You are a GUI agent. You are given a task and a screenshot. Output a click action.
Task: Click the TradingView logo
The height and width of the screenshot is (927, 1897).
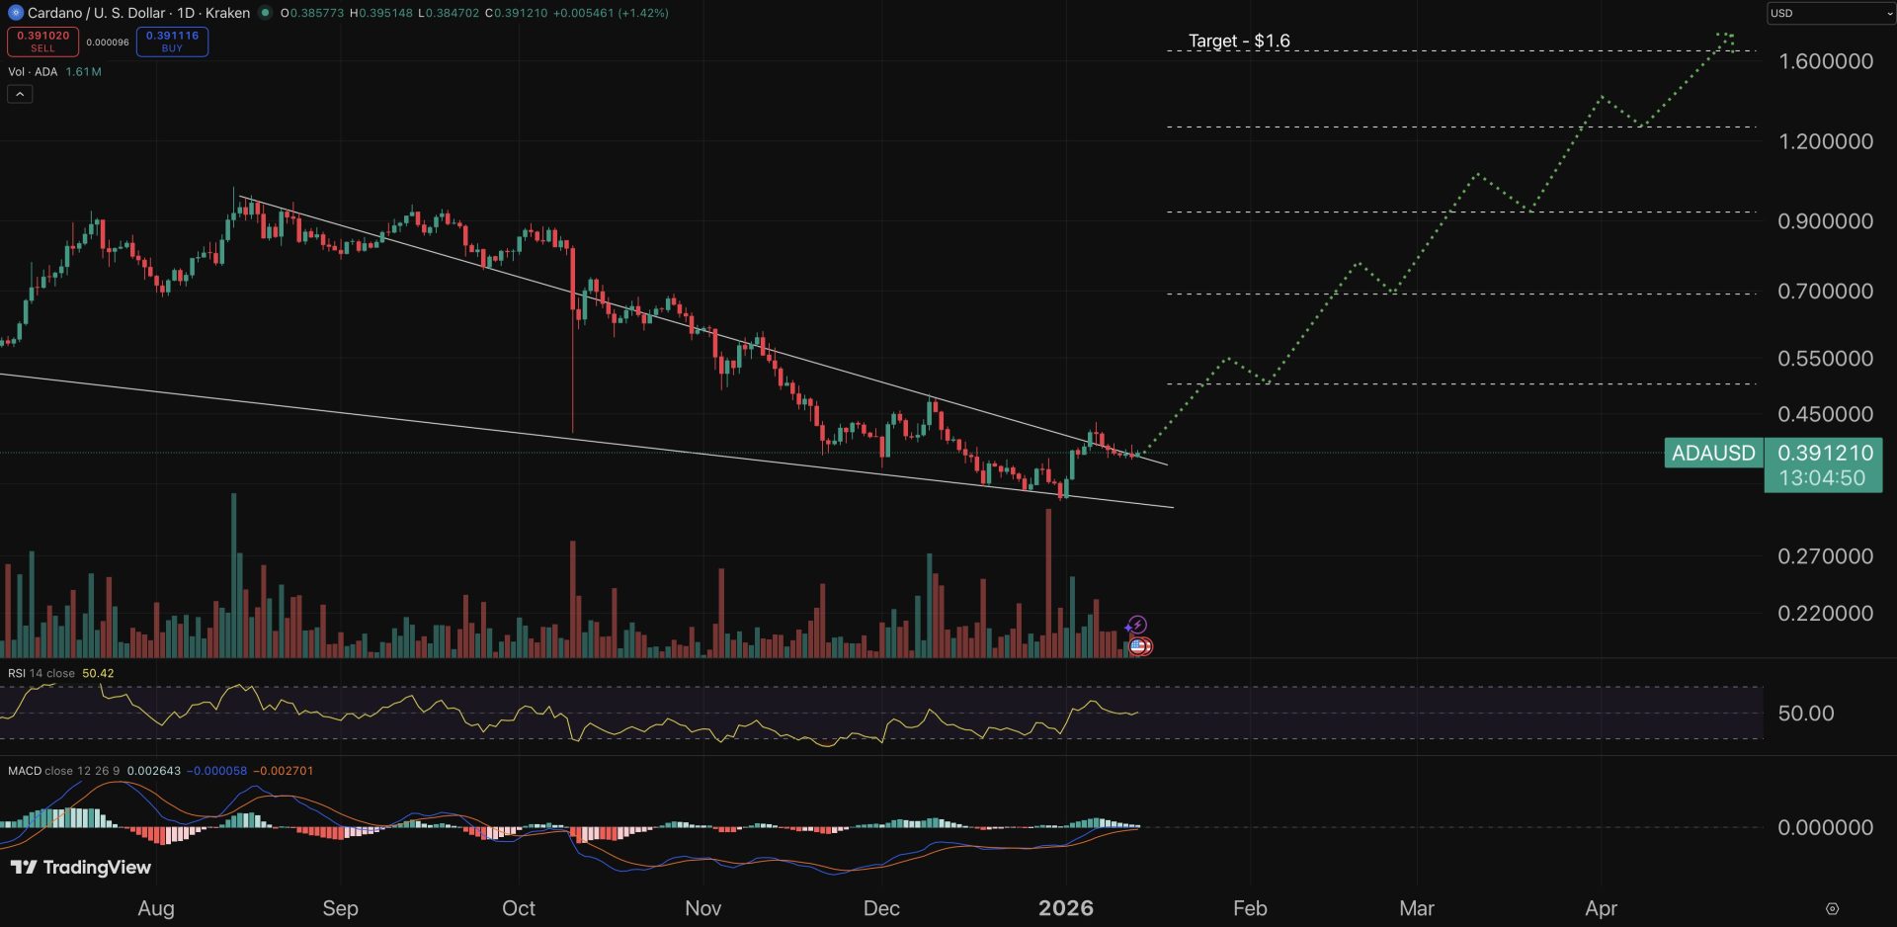[81, 867]
